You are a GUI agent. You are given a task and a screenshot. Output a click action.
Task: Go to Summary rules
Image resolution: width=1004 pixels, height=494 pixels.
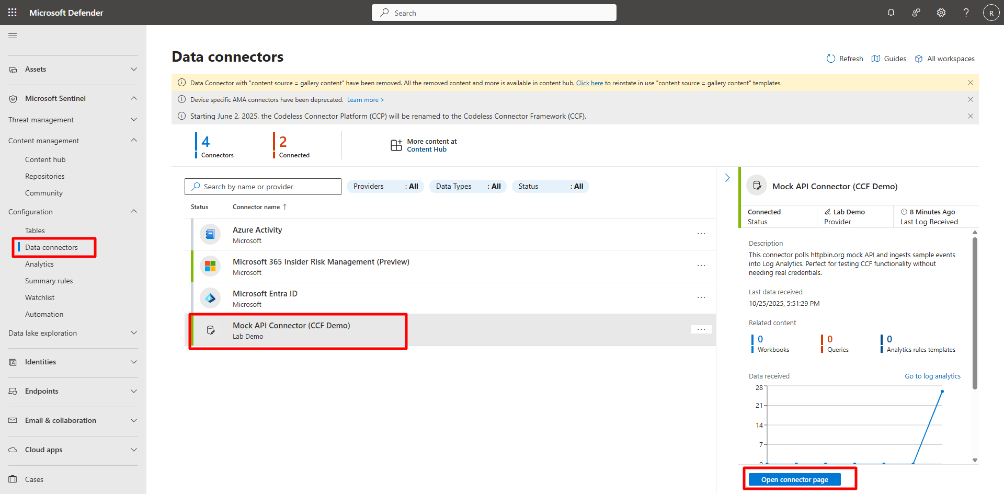(49, 281)
